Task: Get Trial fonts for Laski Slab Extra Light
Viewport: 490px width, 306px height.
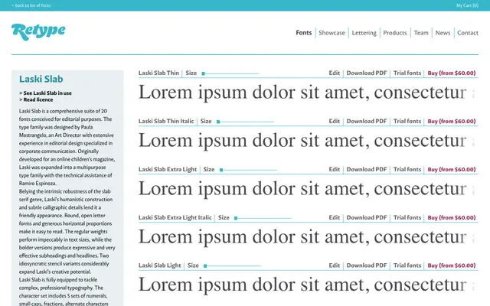Action: pos(407,169)
